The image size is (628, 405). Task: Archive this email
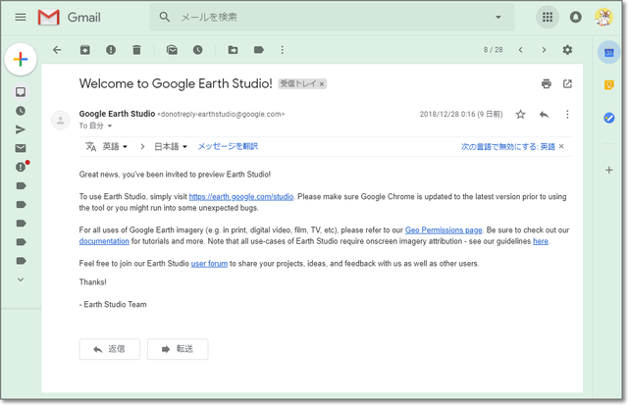pyautogui.click(x=85, y=50)
